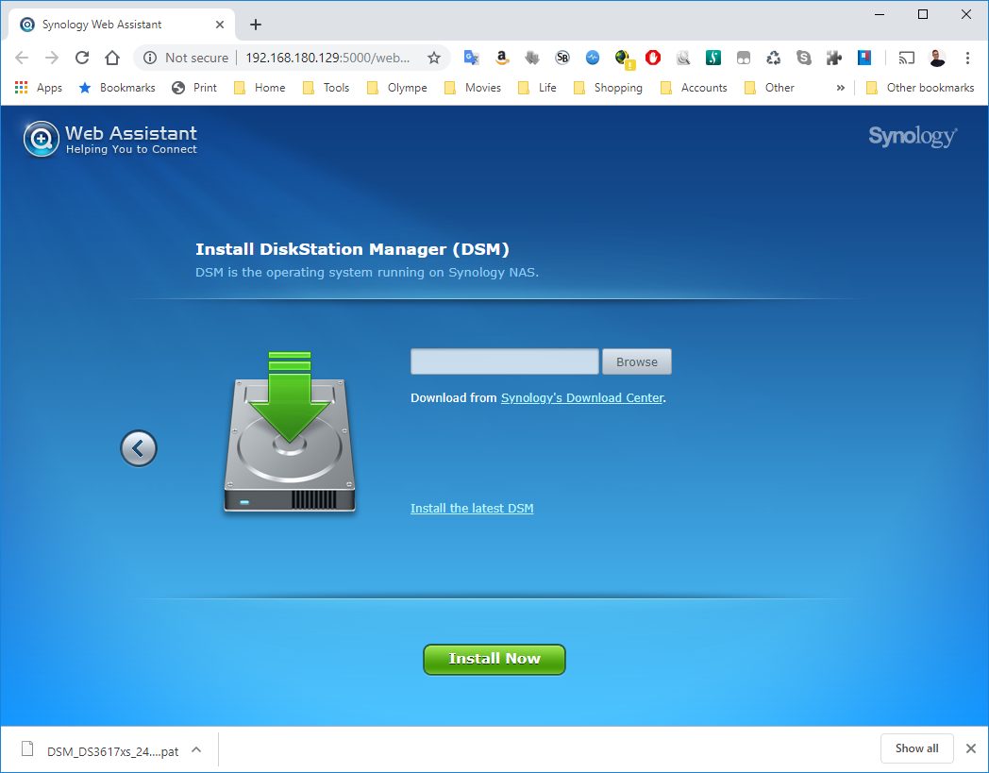The image size is (989, 773).
Task: Go back with the round left-arrow button
Action: click(139, 448)
